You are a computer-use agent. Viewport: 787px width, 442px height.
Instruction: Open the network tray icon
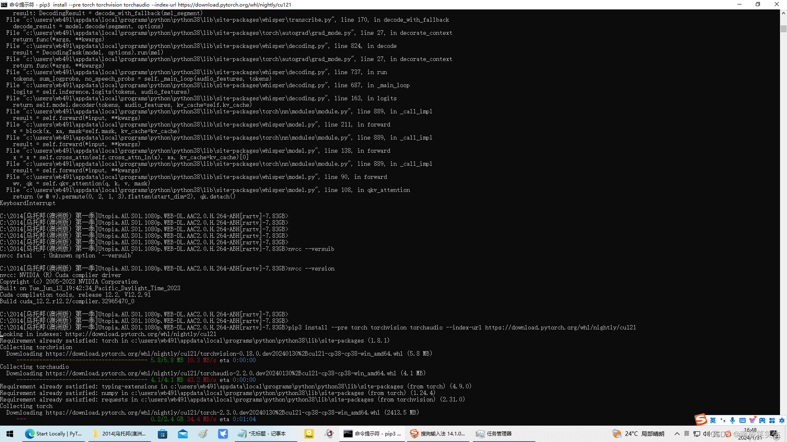696,434
